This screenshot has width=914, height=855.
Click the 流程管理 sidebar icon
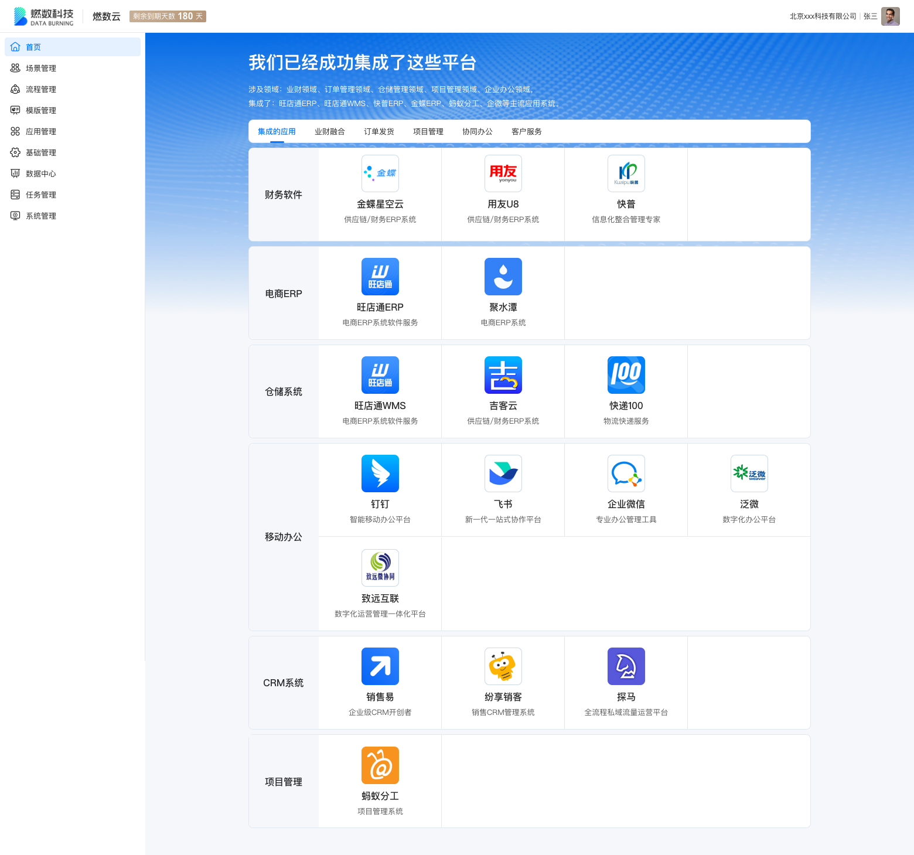point(15,89)
